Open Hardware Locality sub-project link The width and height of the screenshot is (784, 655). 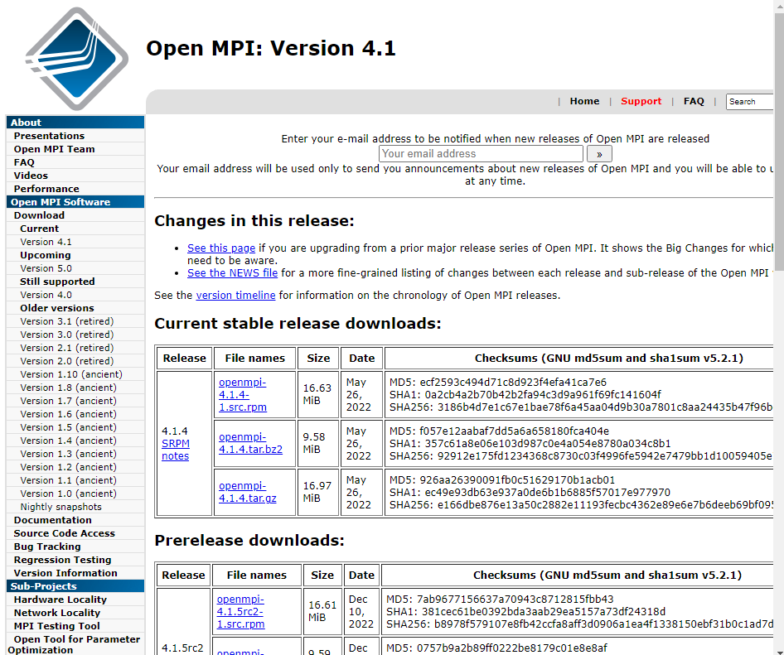coord(60,600)
